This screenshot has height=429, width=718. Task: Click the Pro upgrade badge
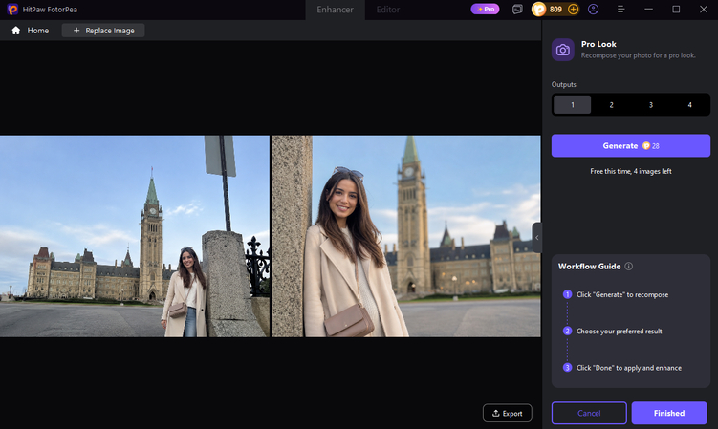pos(486,10)
